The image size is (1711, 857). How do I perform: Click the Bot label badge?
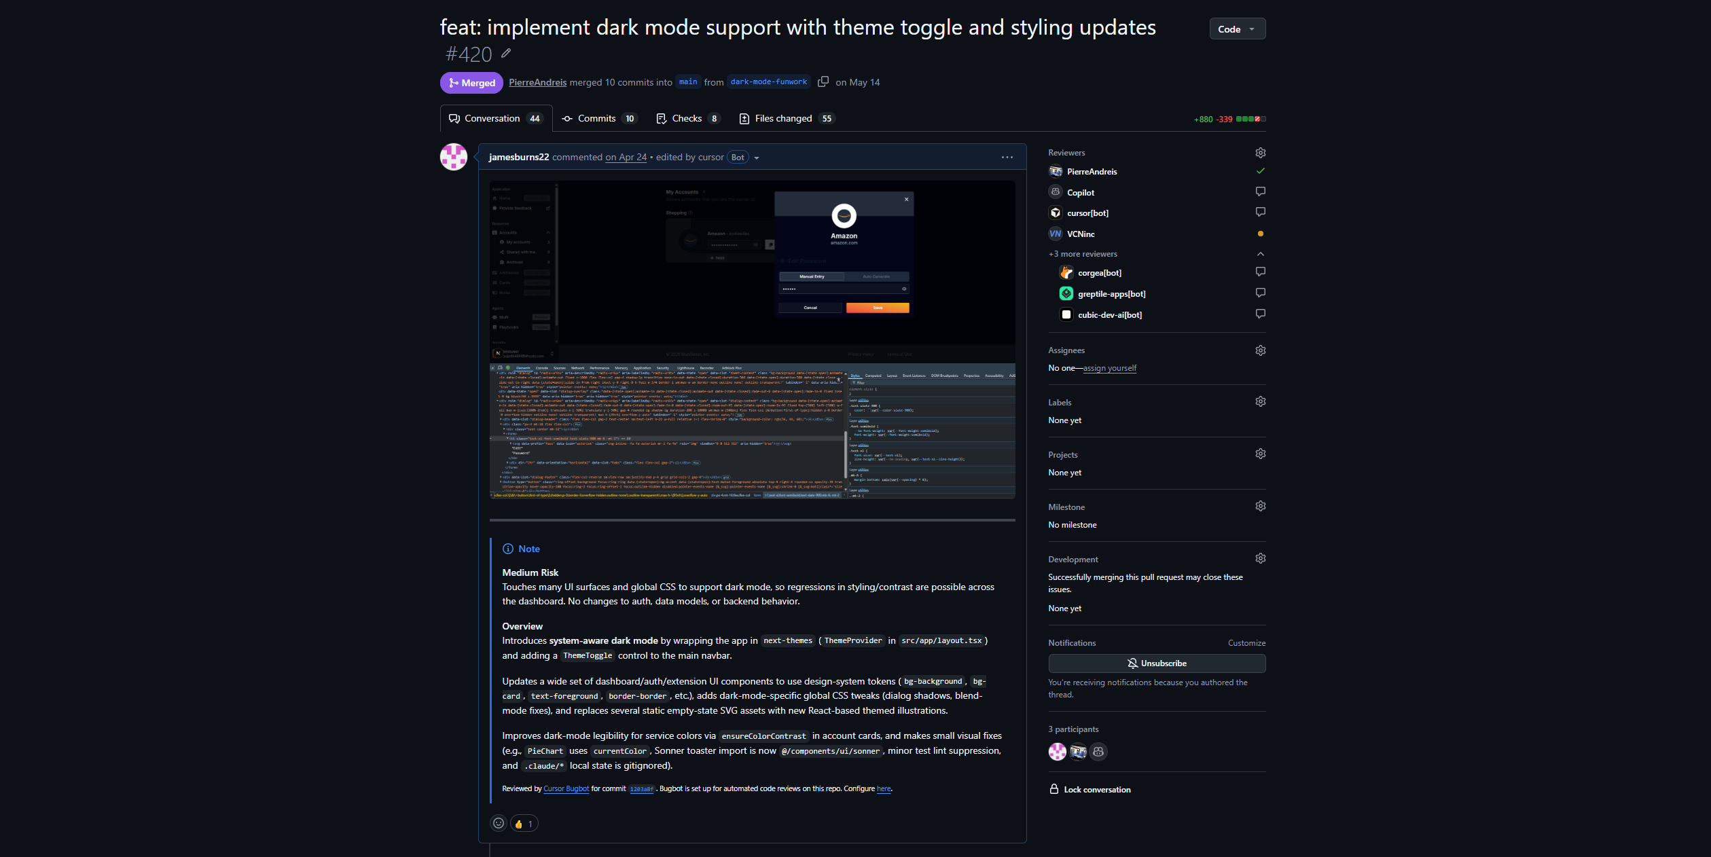pyautogui.click(x=738, y=157)
